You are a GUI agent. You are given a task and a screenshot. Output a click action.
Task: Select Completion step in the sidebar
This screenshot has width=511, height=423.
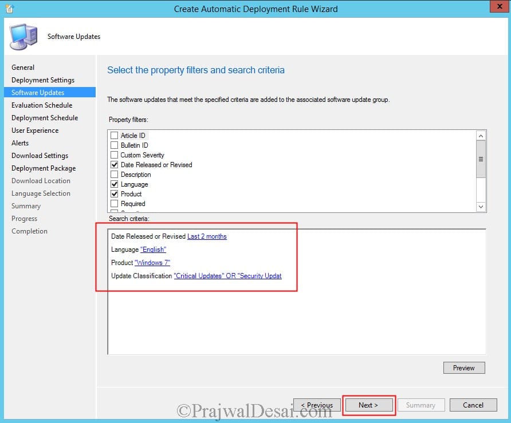coord(29,231)
